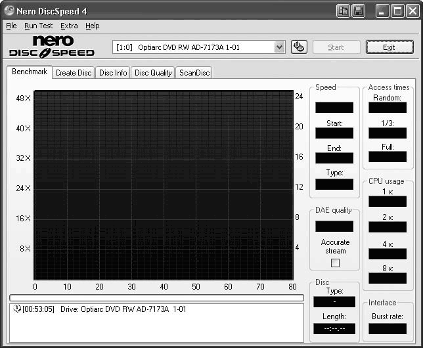Maximize the Nero DiscSpeed window
This screenshot has height=348, width=423.
(x=397, y=11)
